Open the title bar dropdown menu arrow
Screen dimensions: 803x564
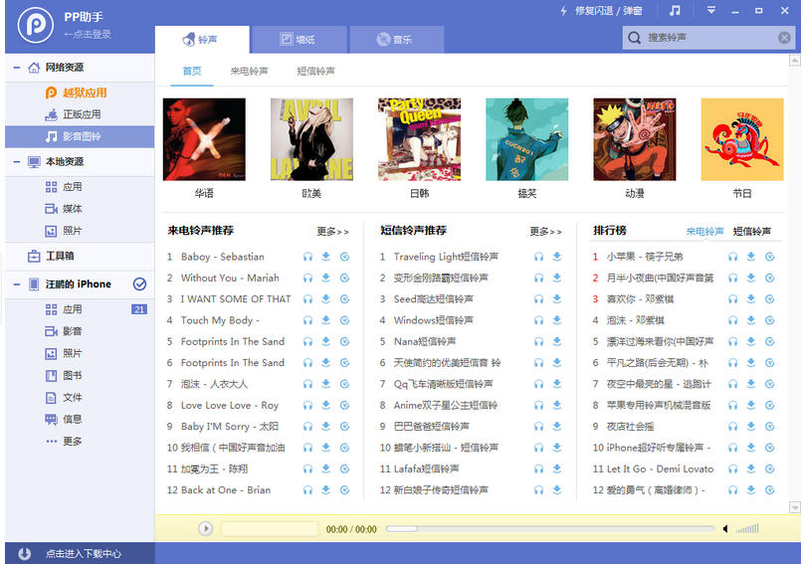click(x=711, y=10)
